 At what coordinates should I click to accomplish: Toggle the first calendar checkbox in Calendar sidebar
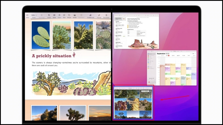point(148,54)
